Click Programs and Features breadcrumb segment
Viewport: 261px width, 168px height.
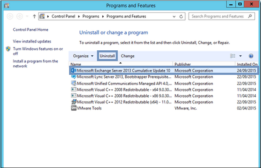click(126, 16)
